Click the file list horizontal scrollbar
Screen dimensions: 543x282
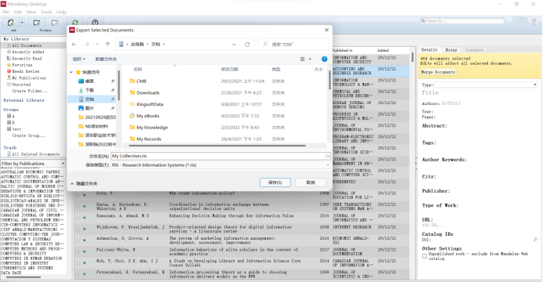tap(217, 146)
